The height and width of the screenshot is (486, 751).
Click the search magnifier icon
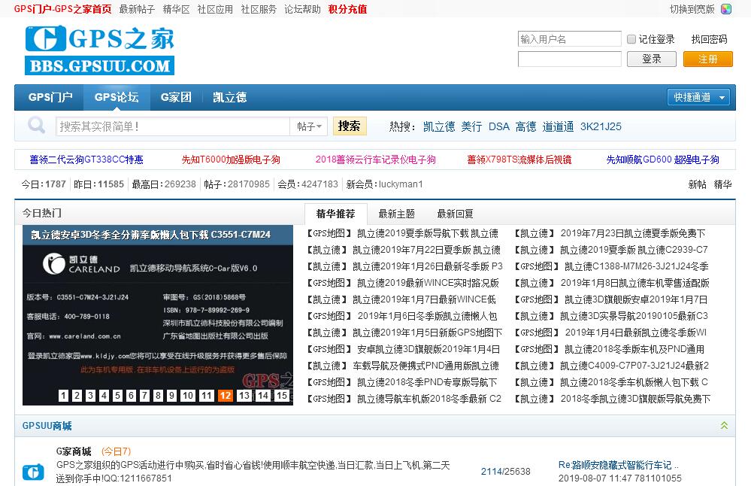35,126
